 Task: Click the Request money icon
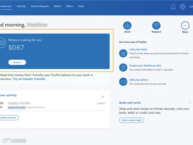tap(156, 26)
